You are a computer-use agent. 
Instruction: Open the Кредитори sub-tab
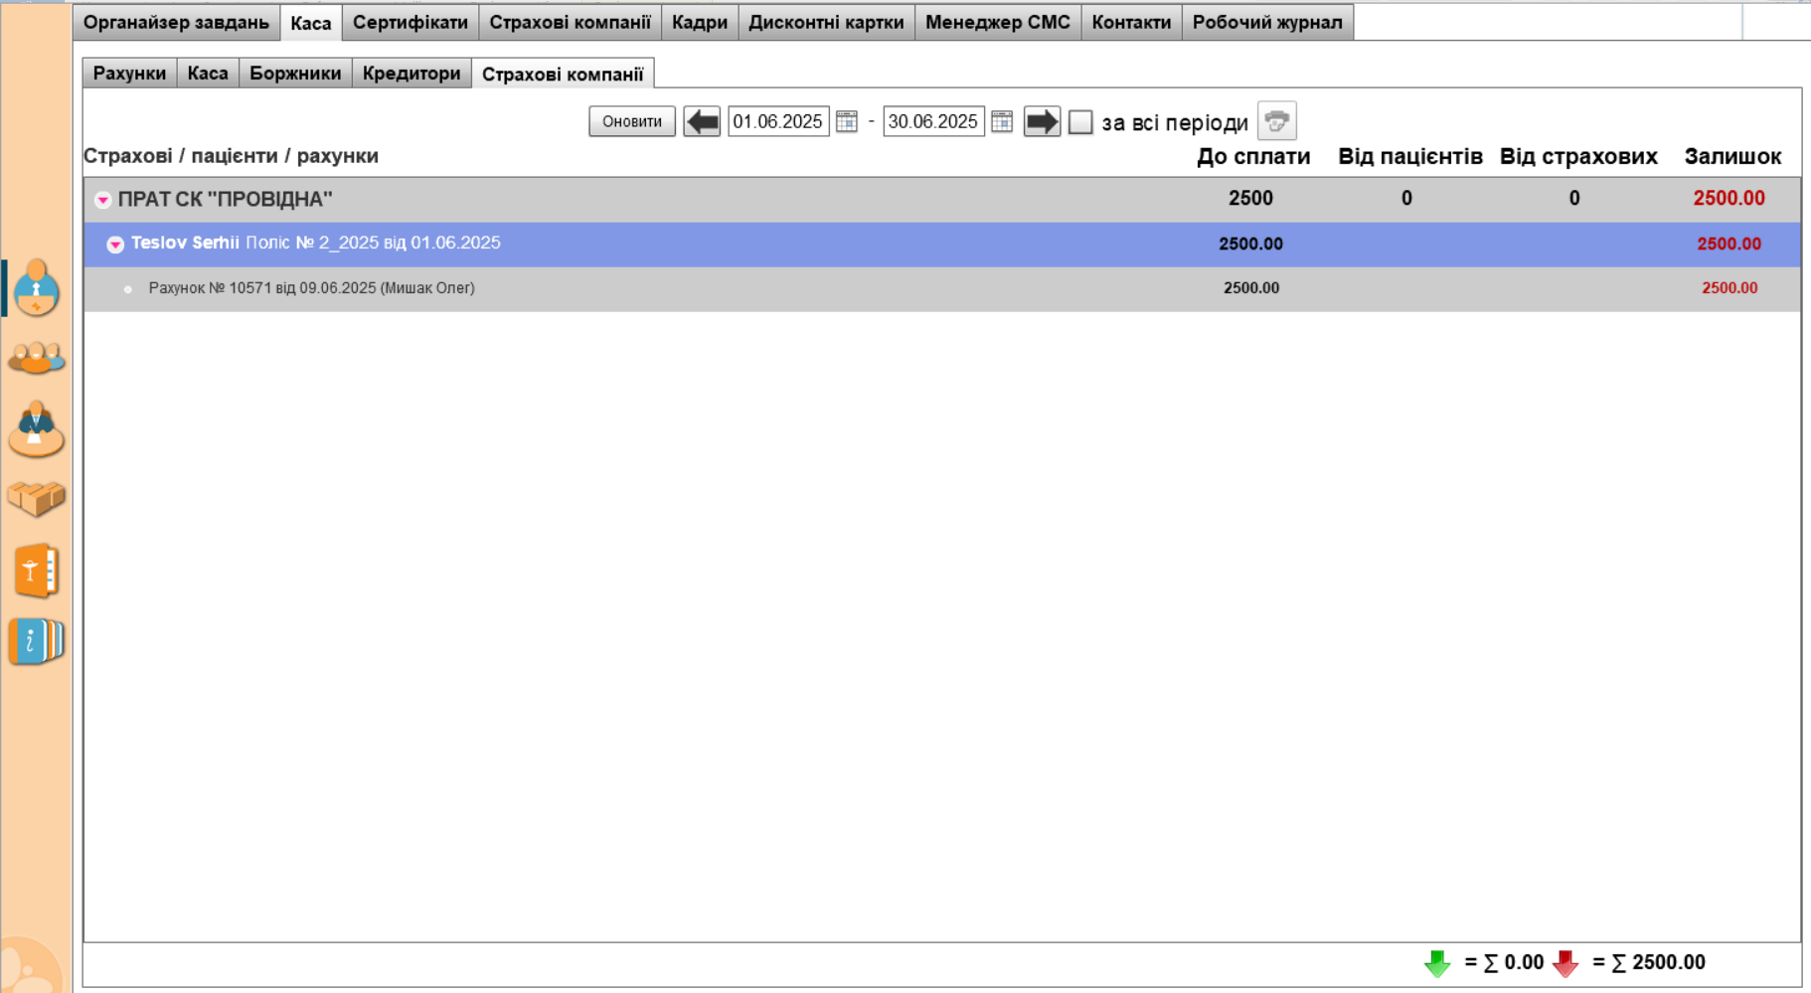[x=412, y=74]
